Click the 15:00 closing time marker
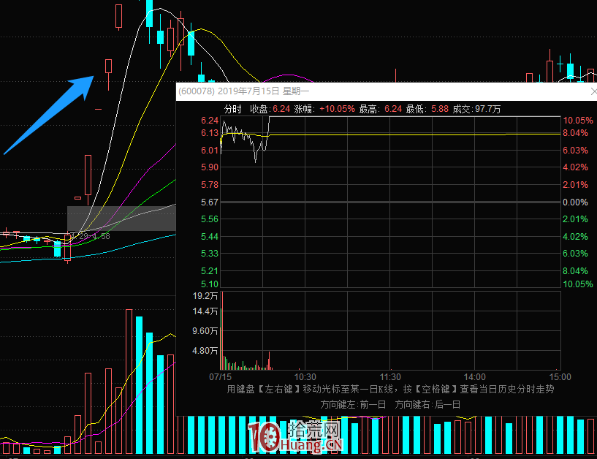The height and width of the screenshot is (459, 597). pyautogui.click(x=559, y=376)
